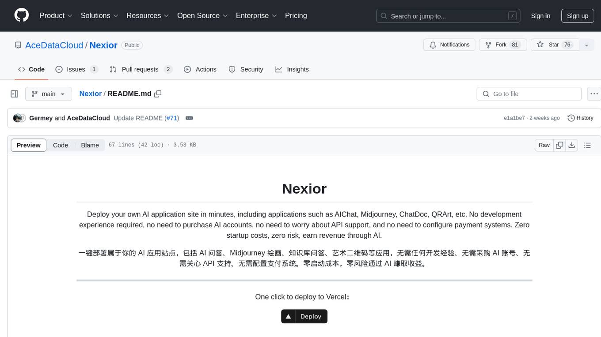Expand the Product menu
Viewport: 601px width, 337px height.
click(56, 15)
